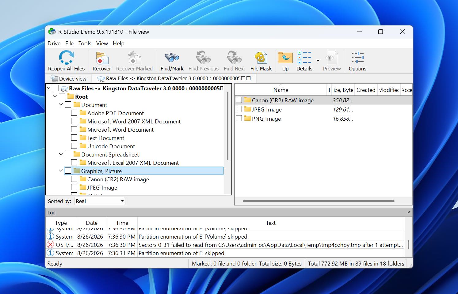
Task: Click the Adobe PDF Document folder icon
Action: point(83,113)
